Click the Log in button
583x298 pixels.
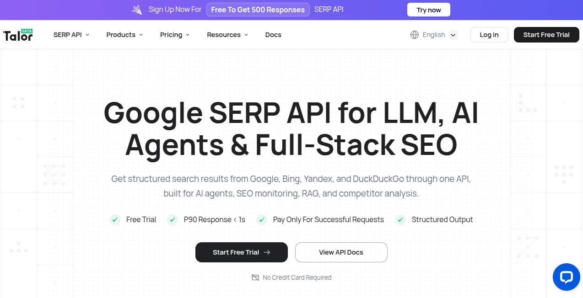[x=489, y=35]
